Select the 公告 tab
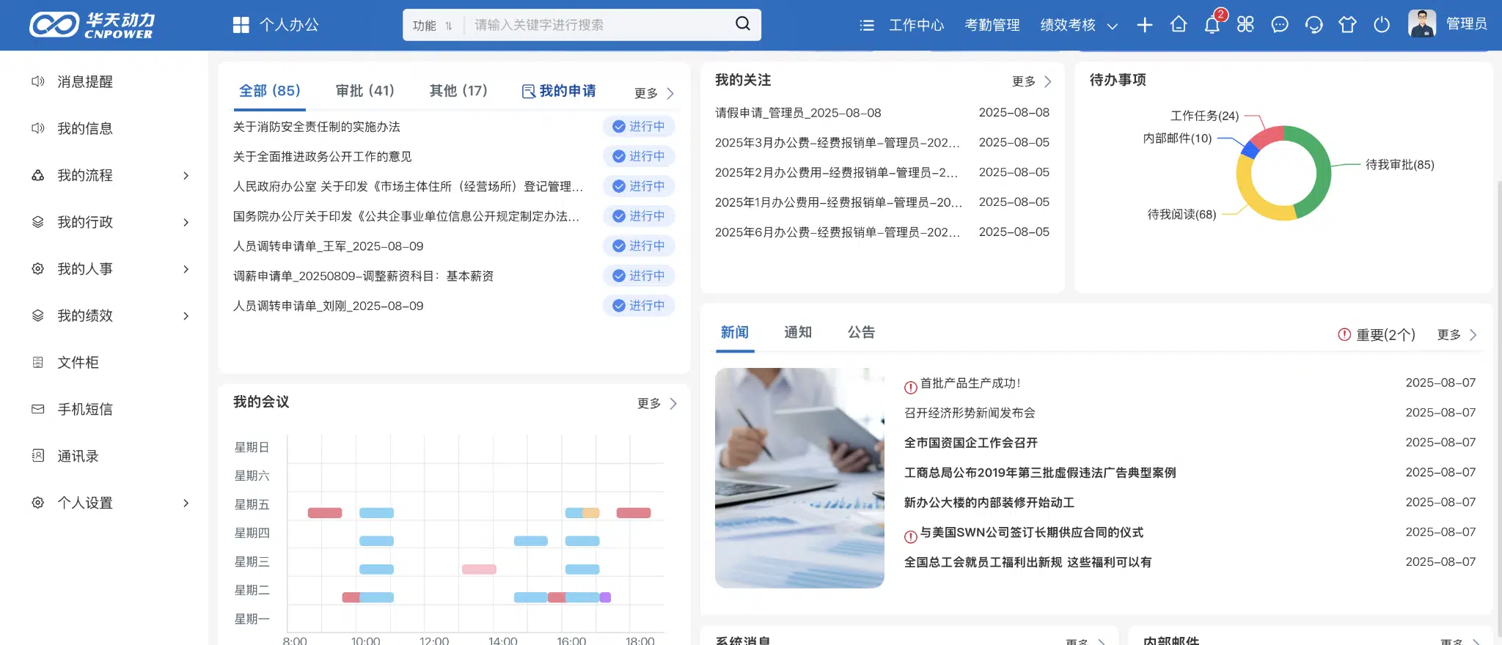The image size is (1502, 645). click(x=861, y=333)
